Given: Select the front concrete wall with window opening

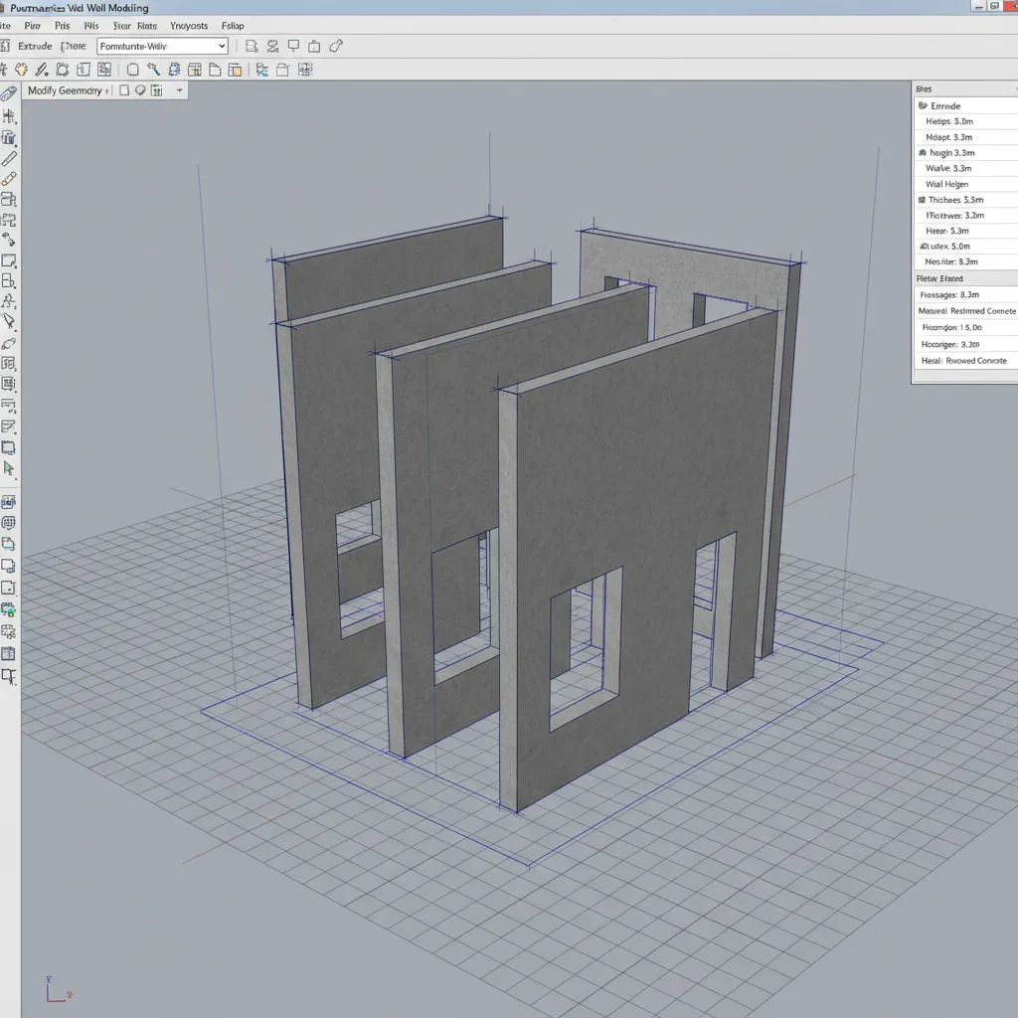Looking at the screenshot, I should point(636,559).
